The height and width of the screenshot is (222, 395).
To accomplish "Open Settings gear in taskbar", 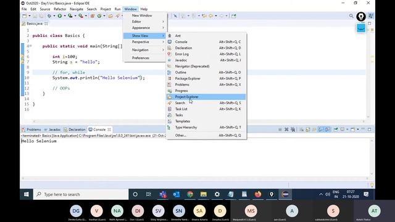I will (217, 194).
